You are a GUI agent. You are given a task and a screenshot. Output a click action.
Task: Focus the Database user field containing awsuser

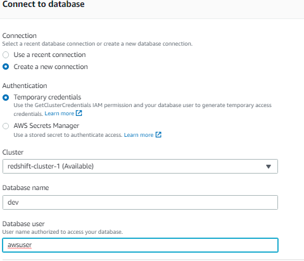click(x=140, y=245)
